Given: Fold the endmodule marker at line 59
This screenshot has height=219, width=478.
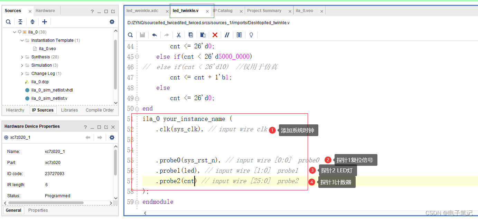Looking at the screenshot, I should coord(137,202).
